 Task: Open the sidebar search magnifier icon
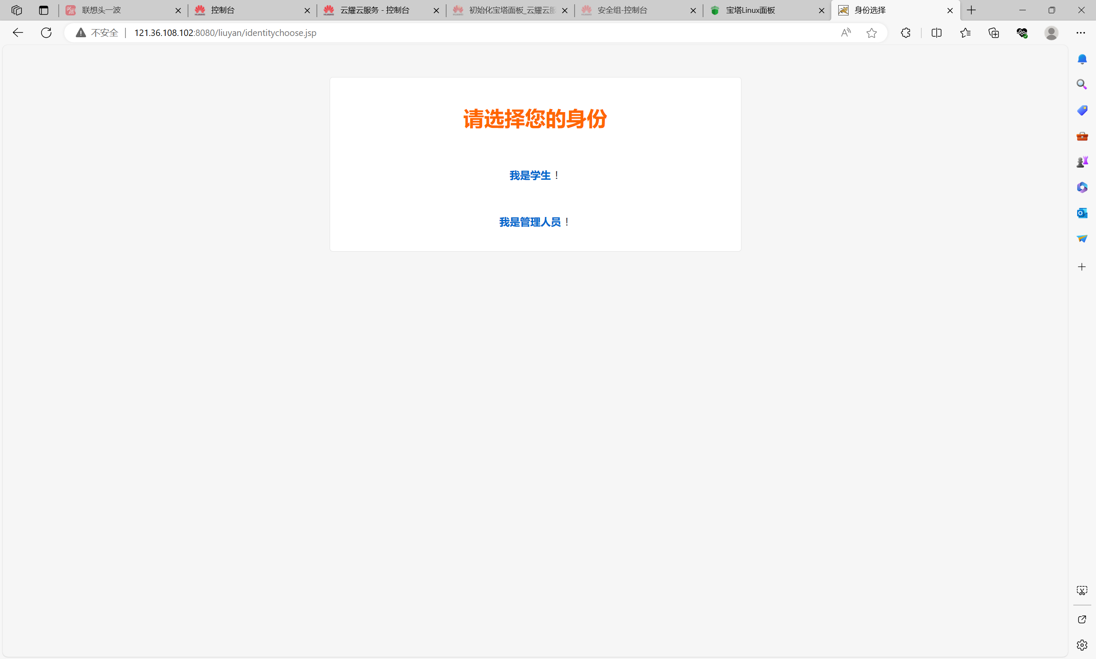point(1082,84)
